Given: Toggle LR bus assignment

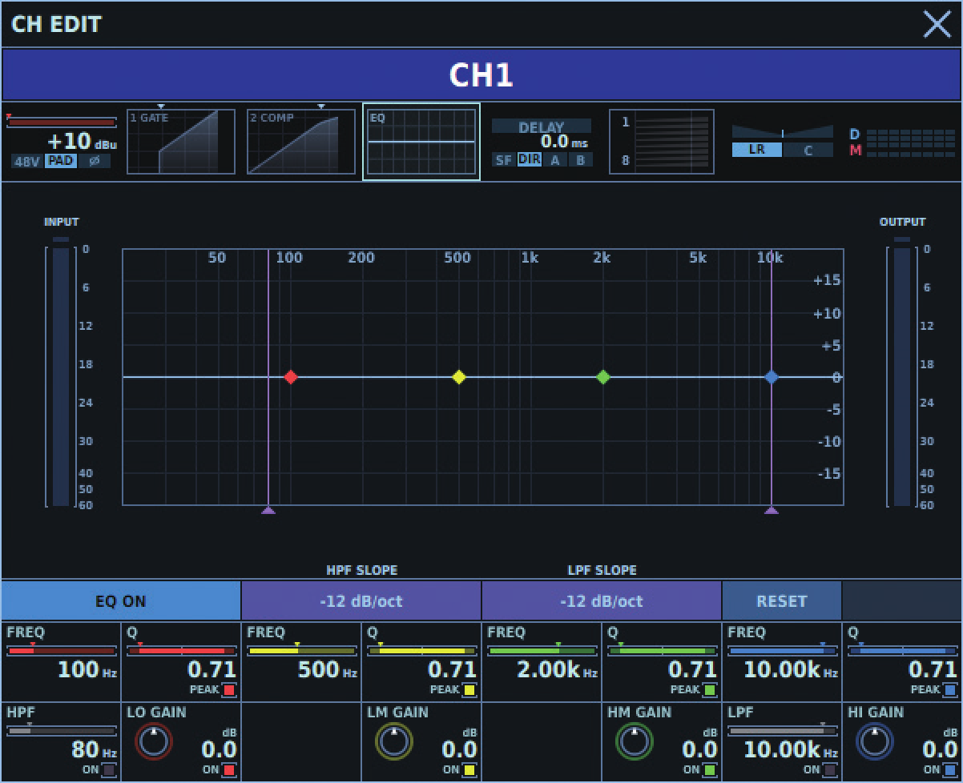Looking at the screenshot, I should (756, 150).
